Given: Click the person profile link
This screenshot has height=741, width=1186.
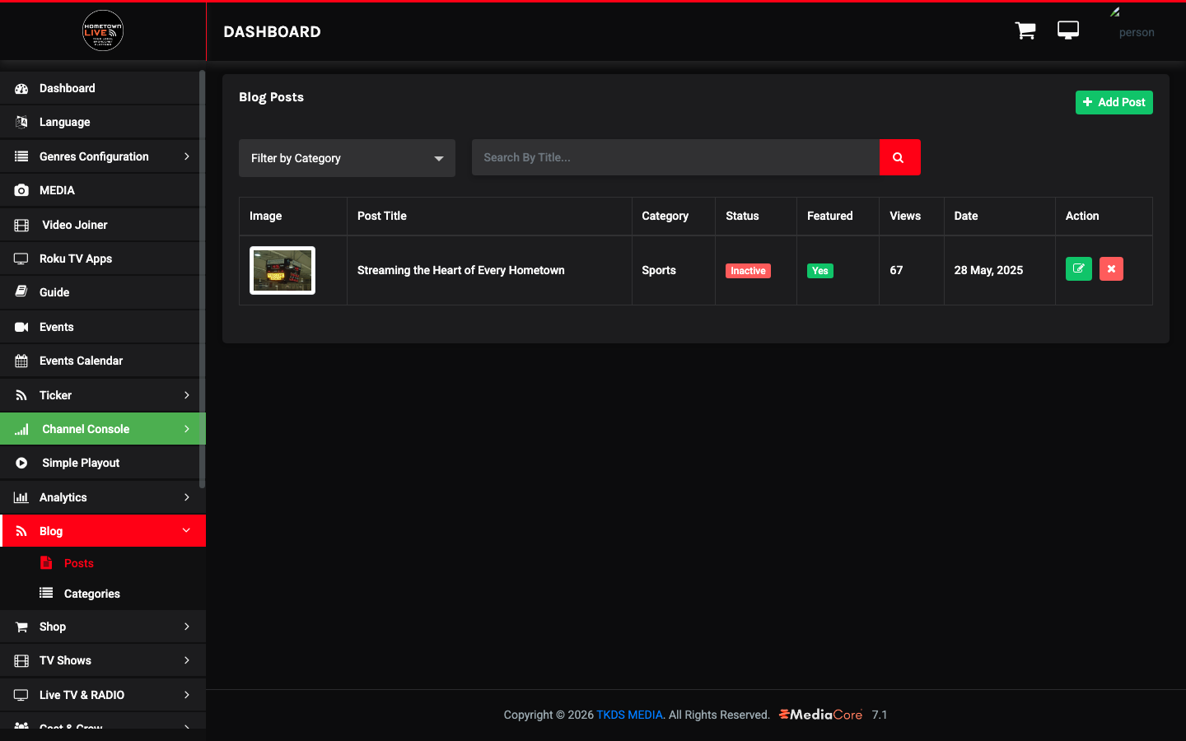Looking at the screenshot, I should [1137, 32].
